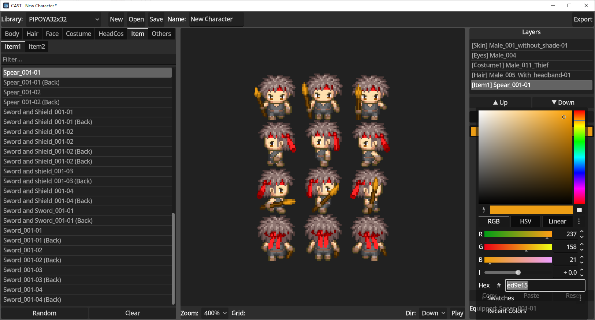Select the [Skin] Male_001_without_shade-01 layer
The width and height of the screenshot is (595, 320).
531,45
